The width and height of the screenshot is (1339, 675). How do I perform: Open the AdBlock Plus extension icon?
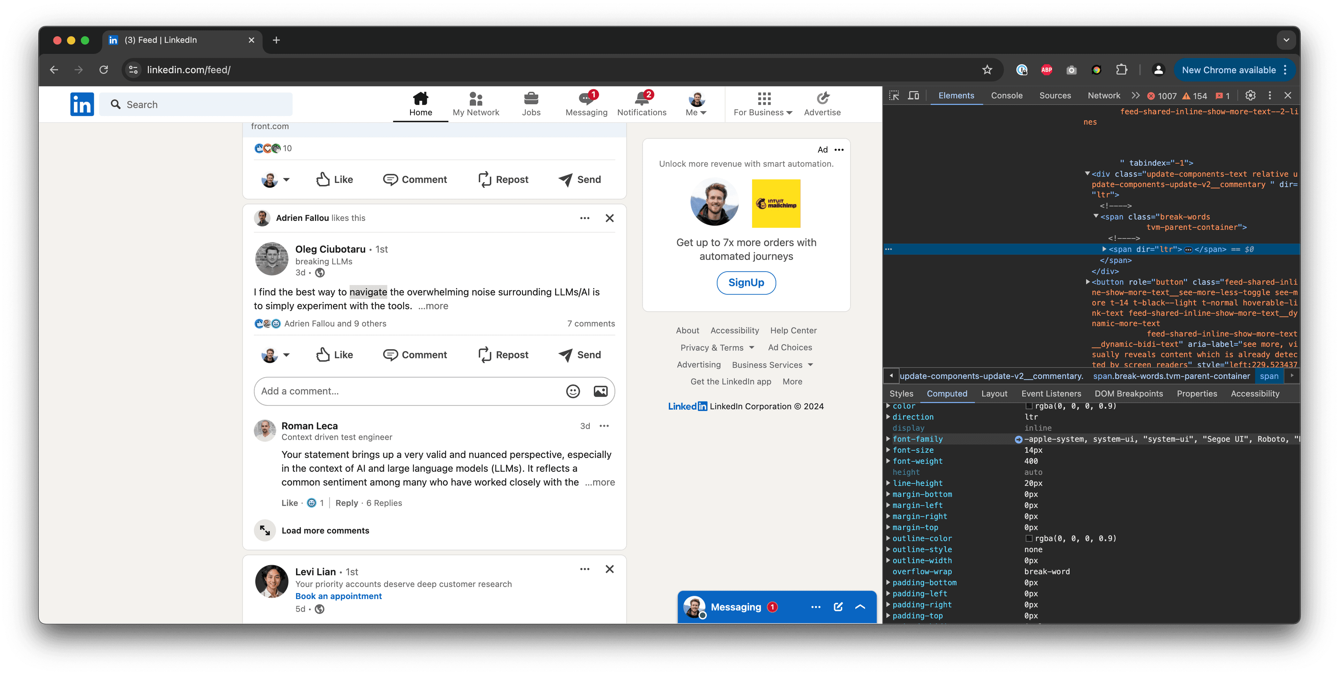pos(1046,70)
